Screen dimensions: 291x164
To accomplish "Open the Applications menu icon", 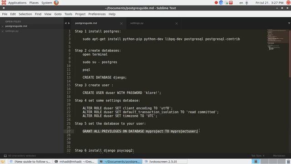I will [x=4, y=3].
